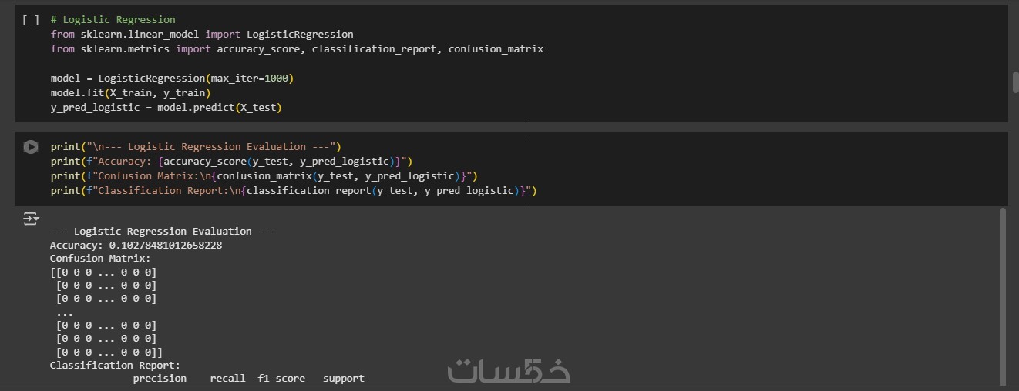1019x391 pixels.
Task: Click the print Accuracy f-string line
Action: 231,162
